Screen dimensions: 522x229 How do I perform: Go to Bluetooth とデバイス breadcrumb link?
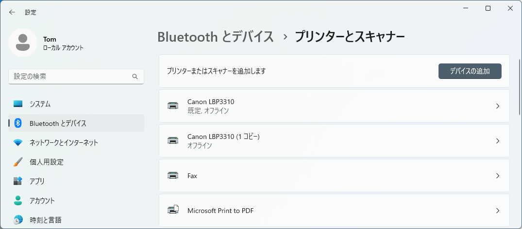pos(216,37)
